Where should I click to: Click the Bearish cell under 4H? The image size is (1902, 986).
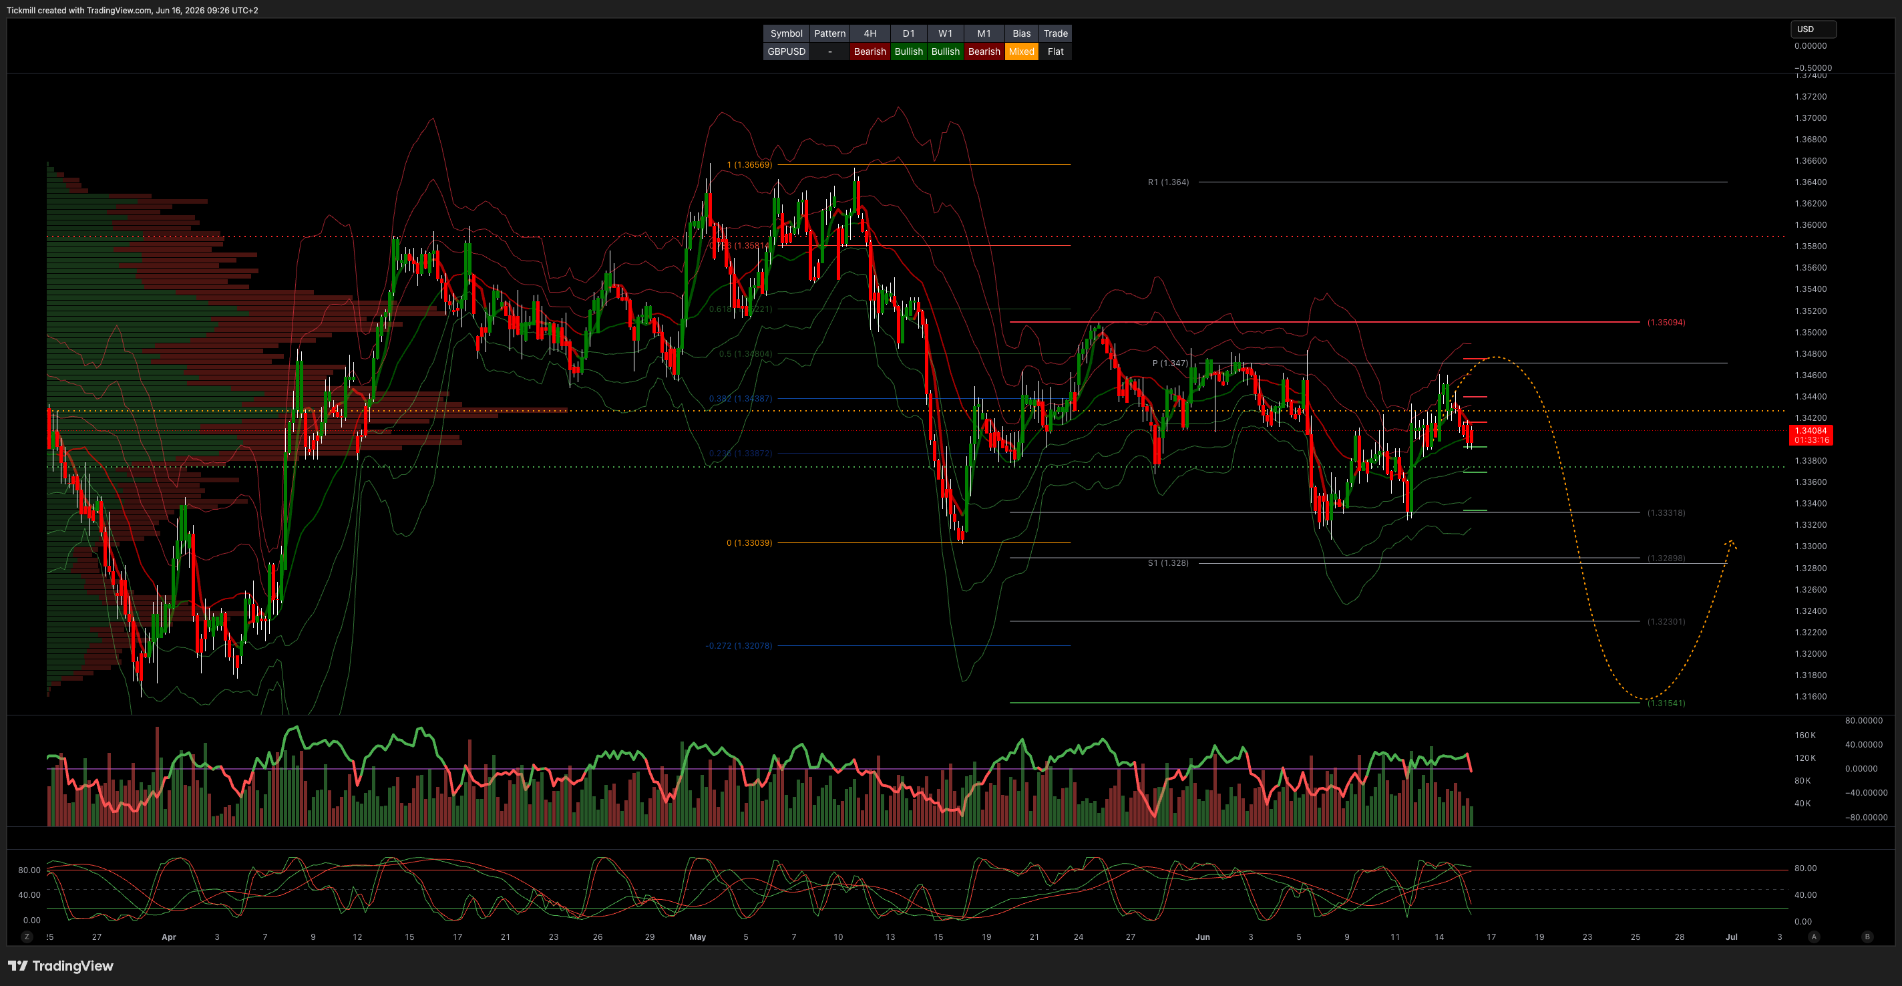click(x=870, y=51)
